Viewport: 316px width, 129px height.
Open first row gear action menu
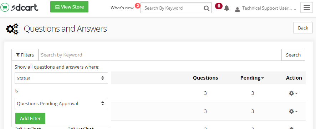pyautogui.click(x=293, y=93)
